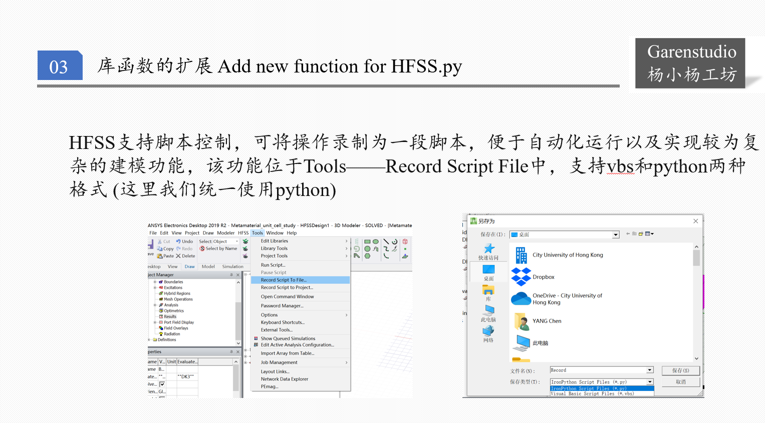Click the Delete X icon in toolbar

click(x=178, y=256)
